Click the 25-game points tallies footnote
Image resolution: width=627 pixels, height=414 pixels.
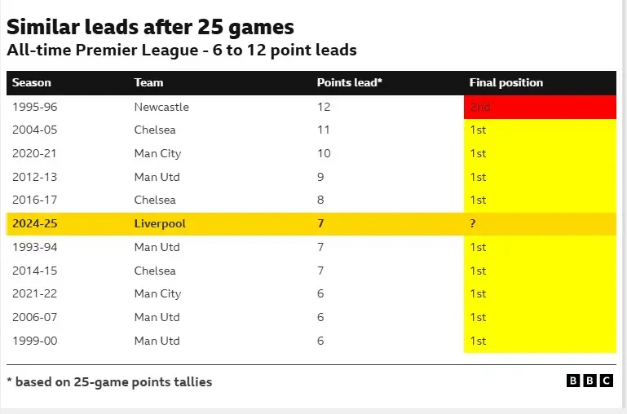point(109,381)
